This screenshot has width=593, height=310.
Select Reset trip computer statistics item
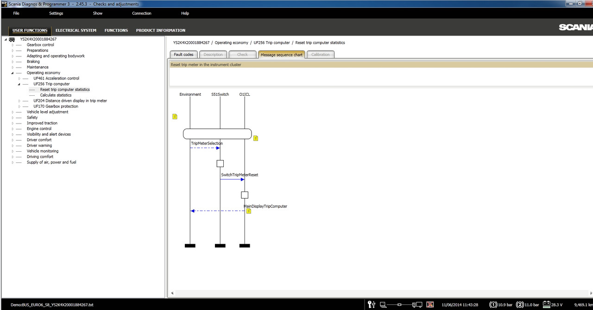pyautogui.click(x=65, y=90)
